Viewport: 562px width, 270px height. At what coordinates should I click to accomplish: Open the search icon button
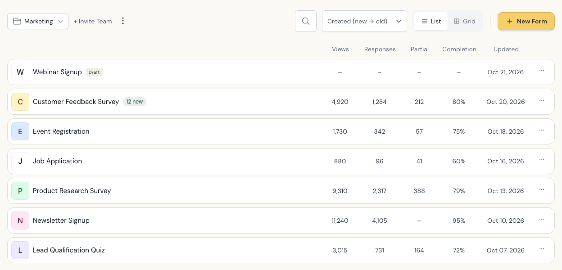[306, 21]
